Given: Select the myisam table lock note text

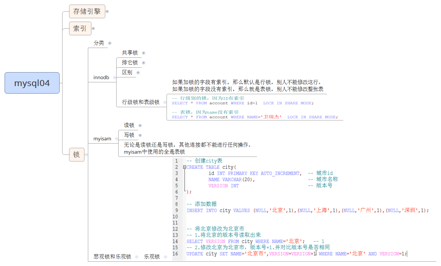Looking at the screenshot, I should click(187, 148).
